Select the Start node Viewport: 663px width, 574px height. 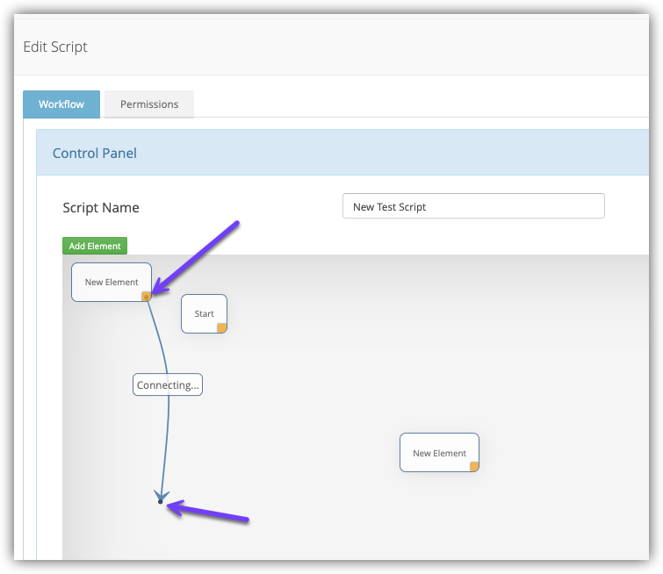click(204, 313)
